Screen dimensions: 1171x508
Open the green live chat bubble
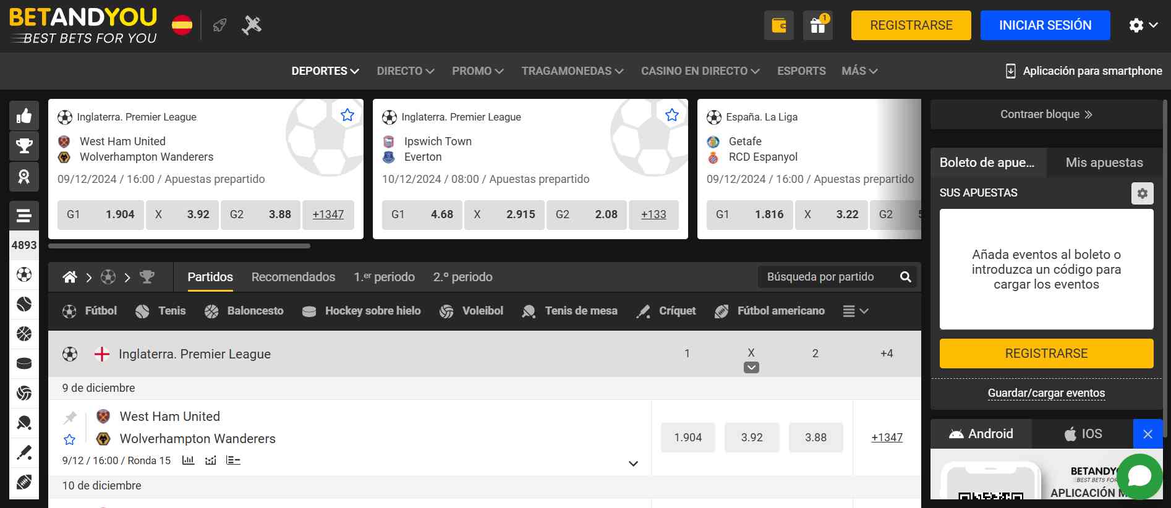point(1139,476)
